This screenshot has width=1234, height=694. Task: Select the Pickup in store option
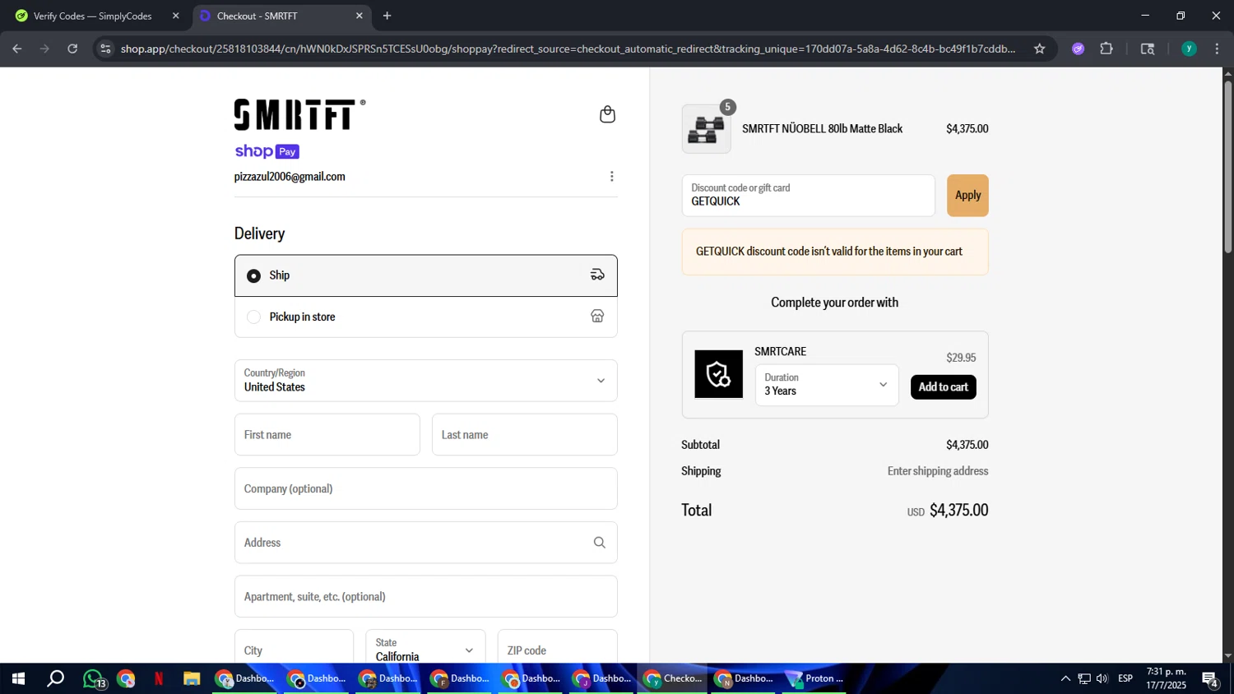(426, 317)
